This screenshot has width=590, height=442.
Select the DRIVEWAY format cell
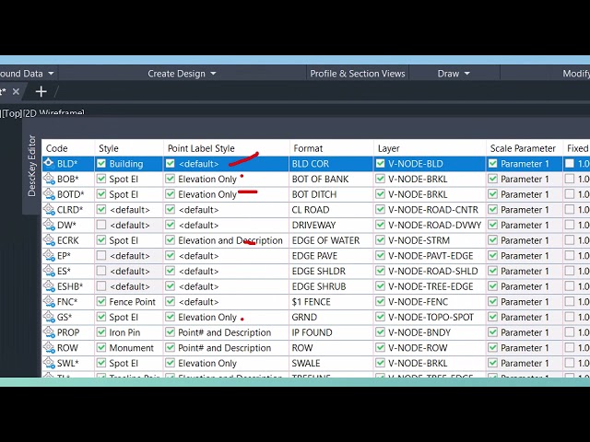[x=313, y=226]
